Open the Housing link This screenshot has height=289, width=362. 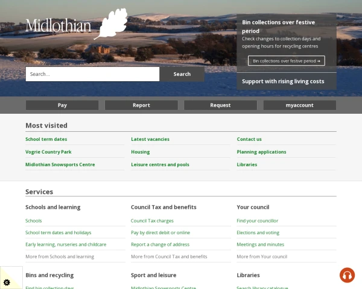pyautogui.click(x=141, y=152)
